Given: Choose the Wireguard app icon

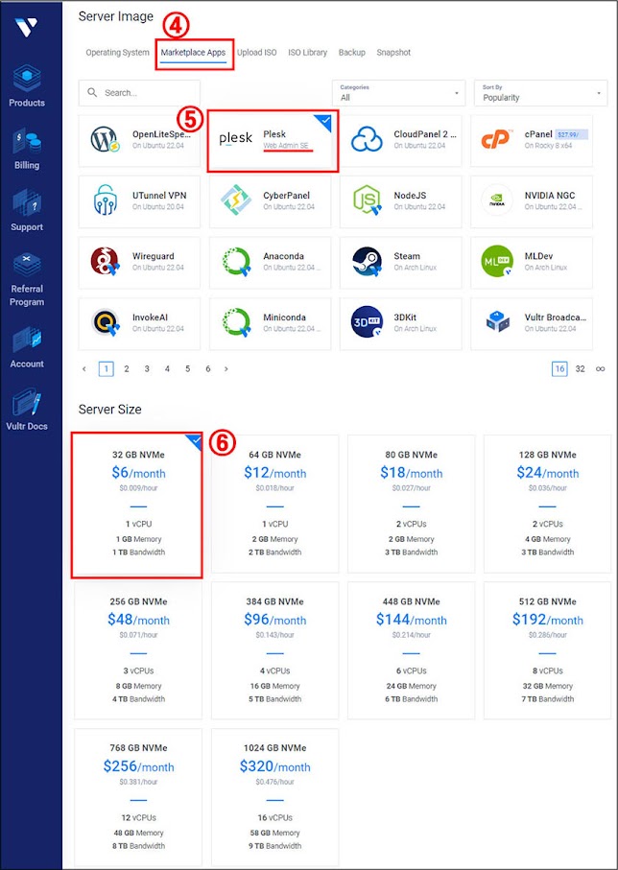Looking at the screenshot, I should (x=105, y=261).
